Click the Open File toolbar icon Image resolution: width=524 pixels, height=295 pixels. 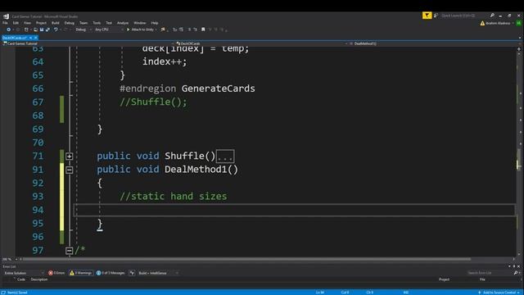point(35,29)
